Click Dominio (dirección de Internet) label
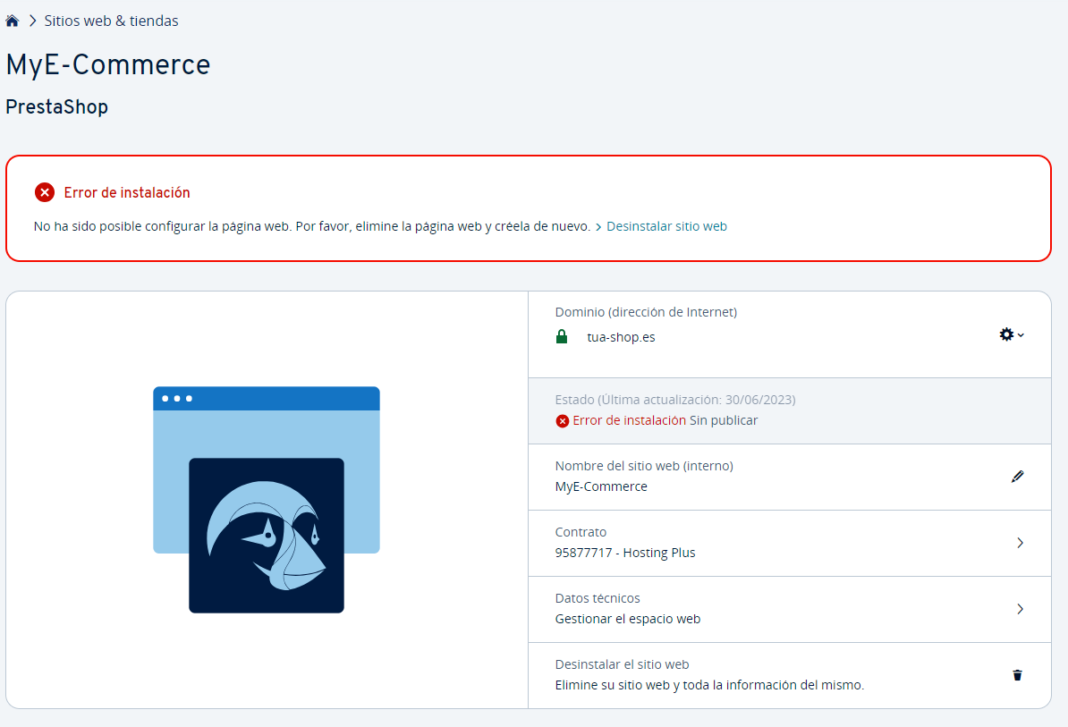The width and height of the screenshot is (1068, 727). click(x=647, y=312)
